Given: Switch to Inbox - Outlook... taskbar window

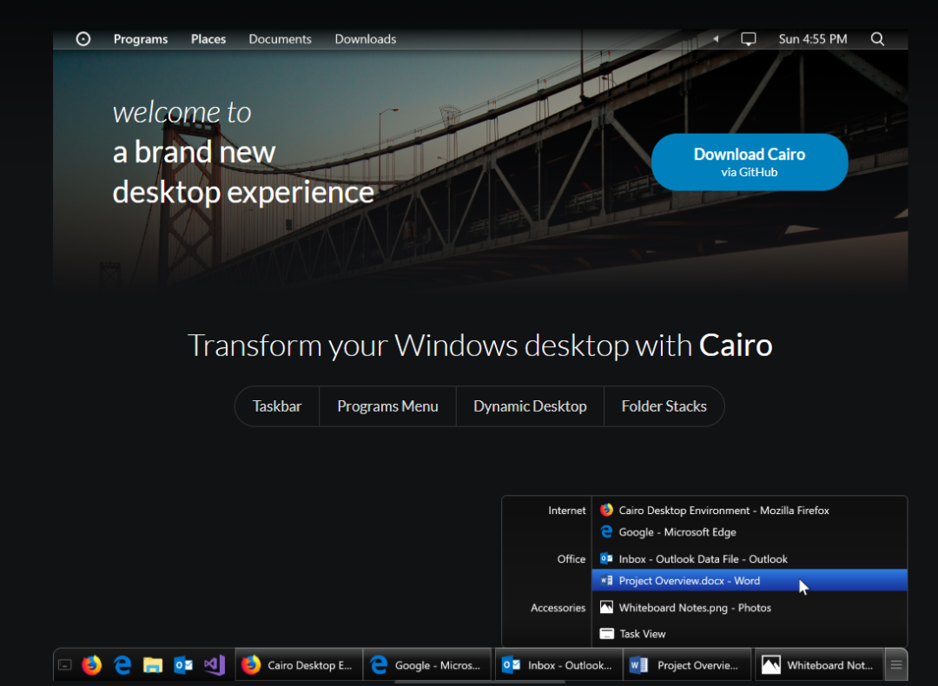Looking at the screenshot, I should [x=558, y=665].
